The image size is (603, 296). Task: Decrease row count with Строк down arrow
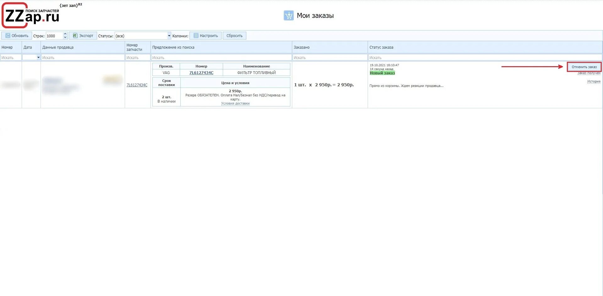coord(65,38)
